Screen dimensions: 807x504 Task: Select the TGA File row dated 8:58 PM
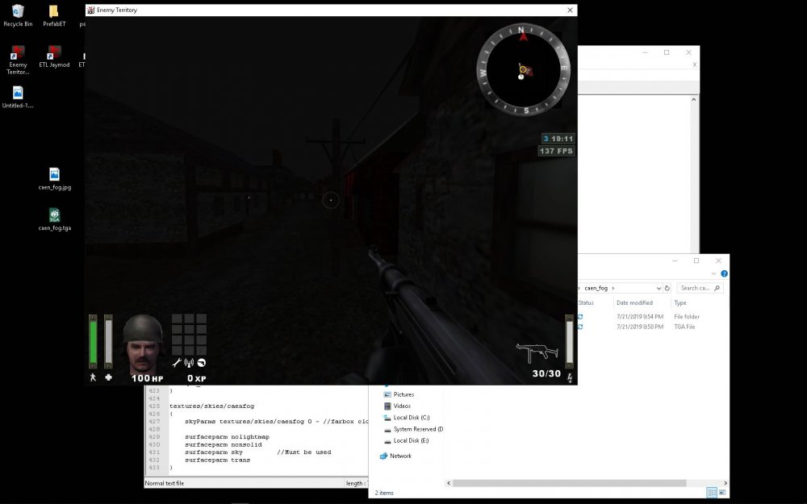pos(652,327)
